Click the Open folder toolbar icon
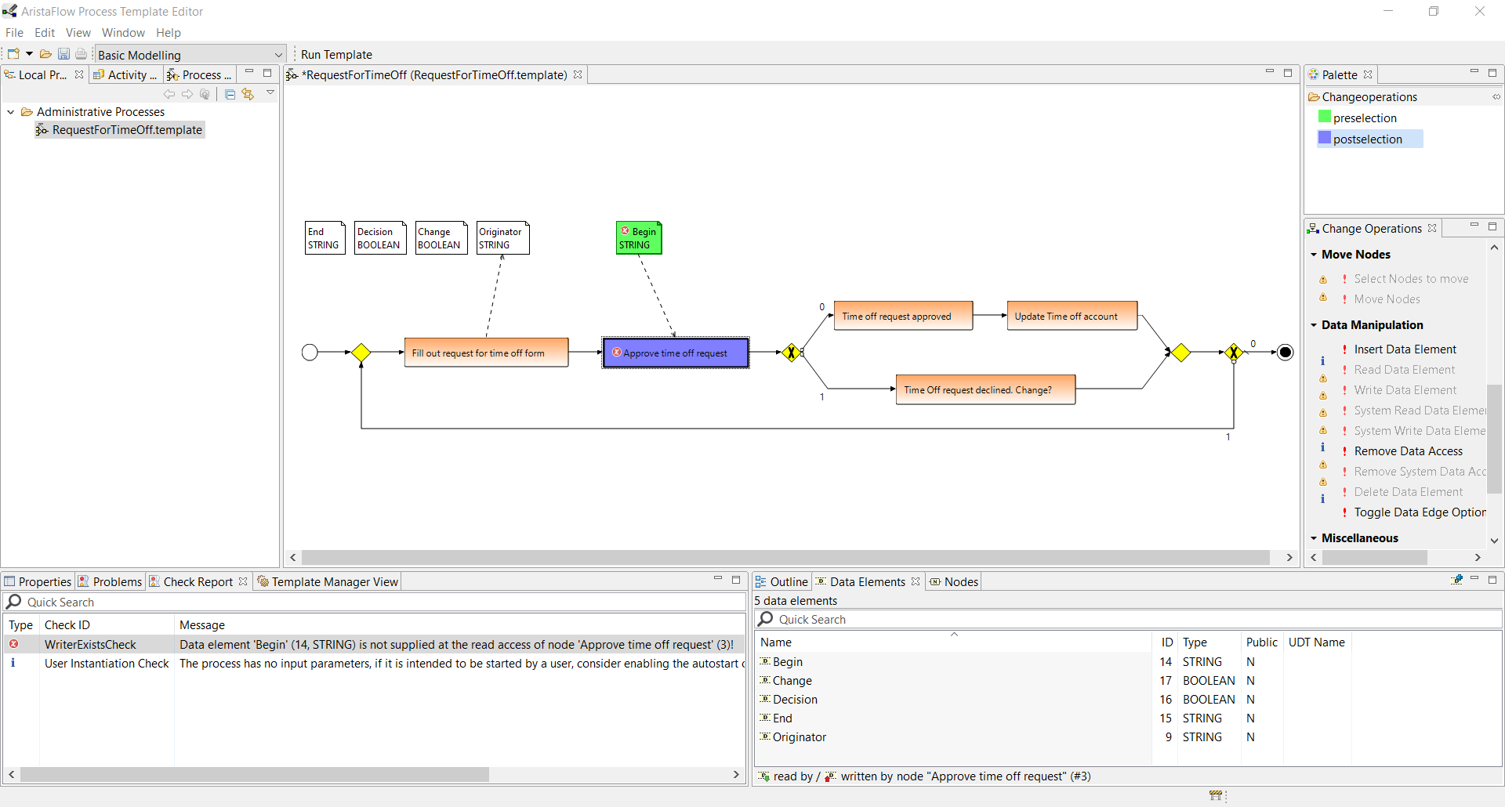Image resolution: width=1505 pixels, height=807 pixels. pyautogui.click(x=45, y=54)
